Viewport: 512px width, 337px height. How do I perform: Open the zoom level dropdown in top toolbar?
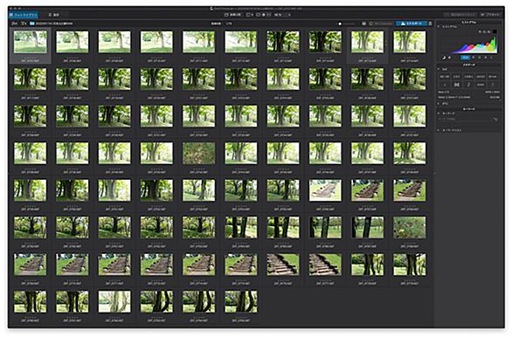coord(283,15)
